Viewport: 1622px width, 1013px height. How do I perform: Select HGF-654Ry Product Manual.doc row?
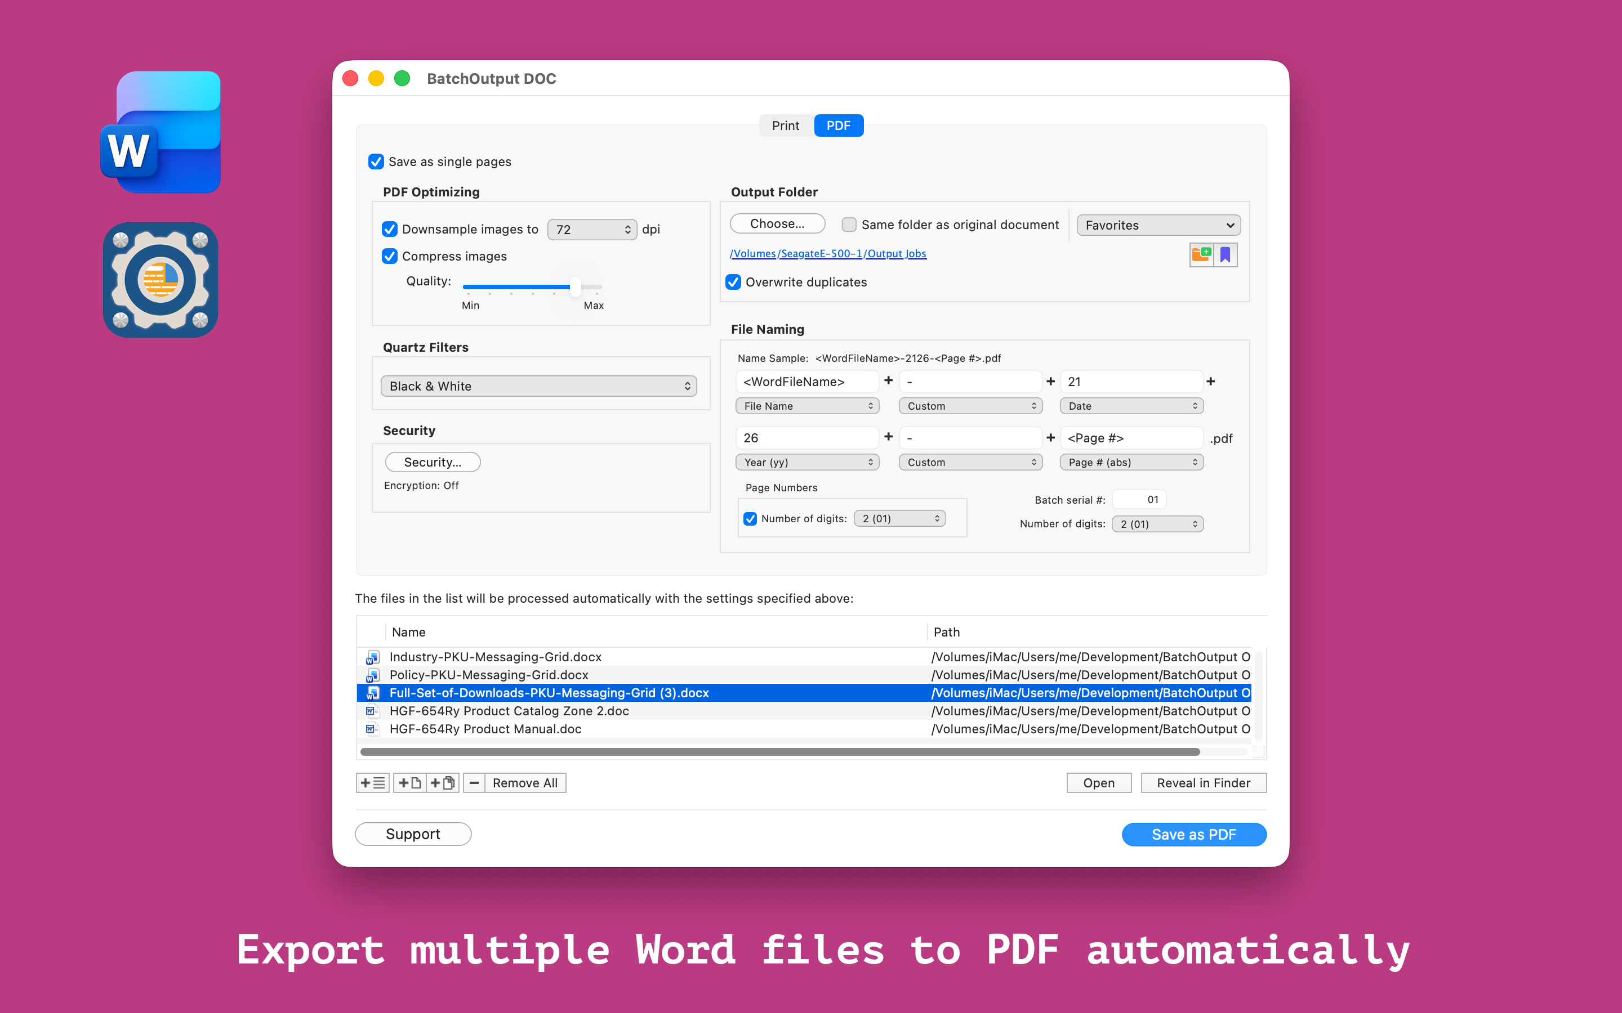pyautogui.click(x=804, y=729)
